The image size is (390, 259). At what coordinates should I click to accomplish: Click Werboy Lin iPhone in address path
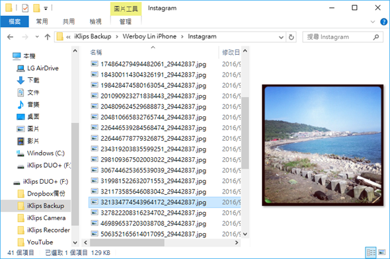[x=149, y=36]
